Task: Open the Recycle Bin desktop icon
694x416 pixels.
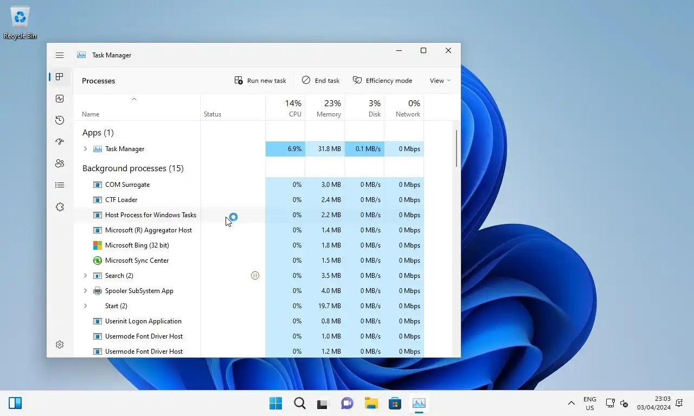Action: (x=20, y=23)
